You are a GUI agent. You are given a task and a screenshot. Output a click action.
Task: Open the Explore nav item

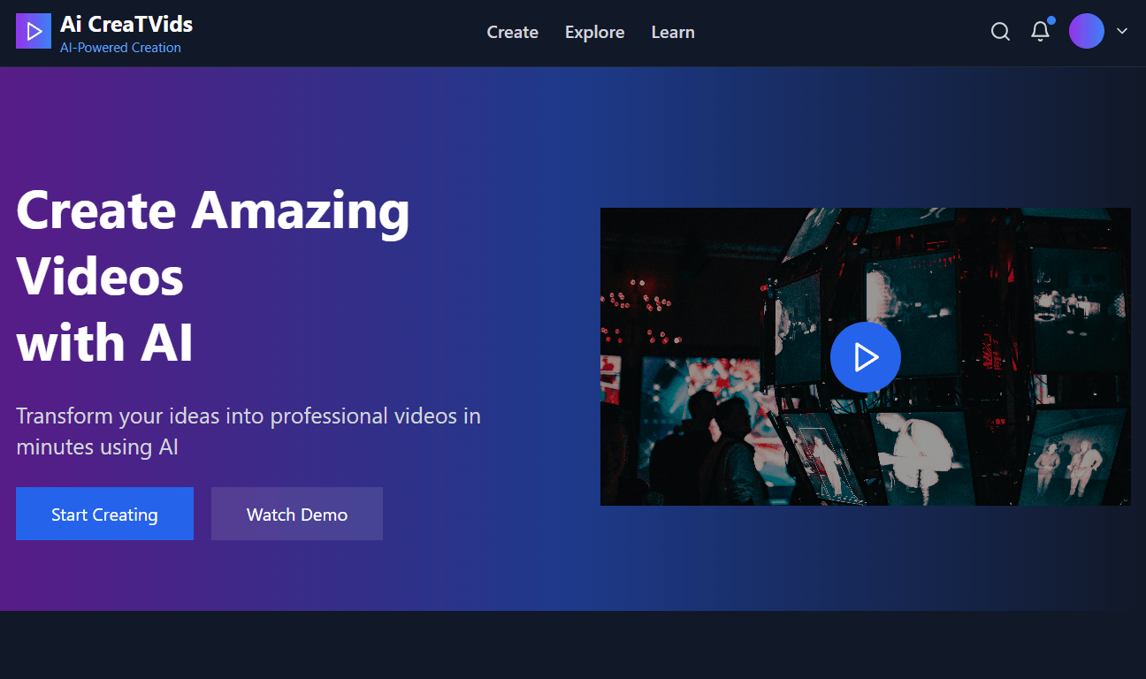tap(594, 32)
